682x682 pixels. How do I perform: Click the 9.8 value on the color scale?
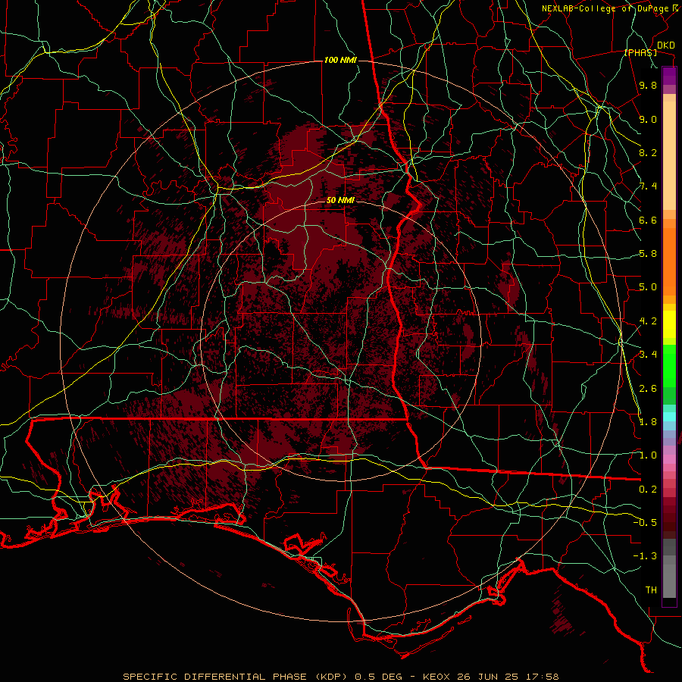point(648,85)
